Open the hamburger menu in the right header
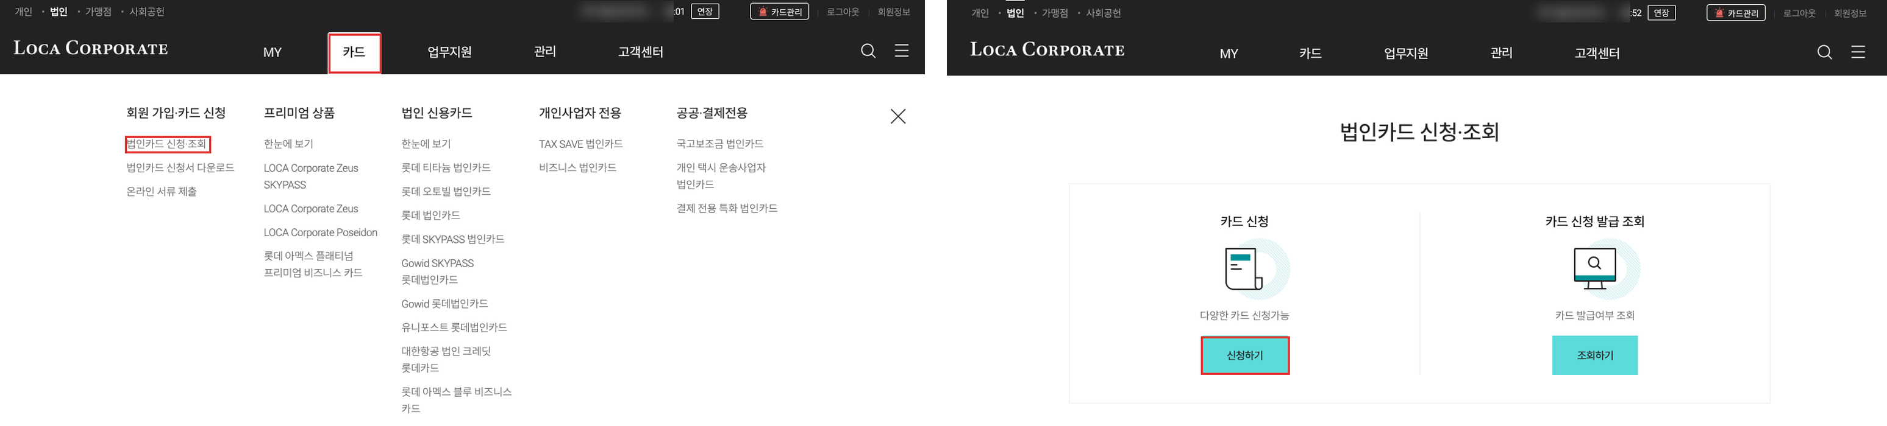 point(1858,52)
